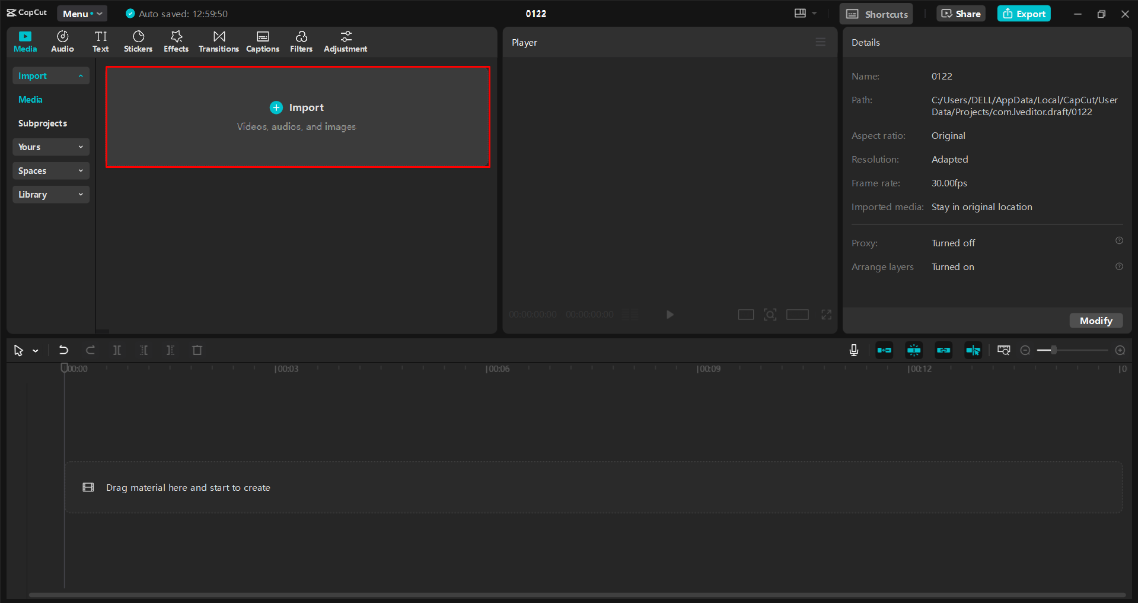Screen dimensions: 1138x603
Task: Open the Transitions panel
Action: click(218, 41)
